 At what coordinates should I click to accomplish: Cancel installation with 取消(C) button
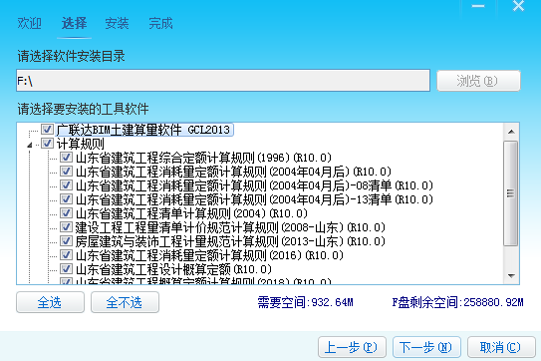[x=501, y=347]
